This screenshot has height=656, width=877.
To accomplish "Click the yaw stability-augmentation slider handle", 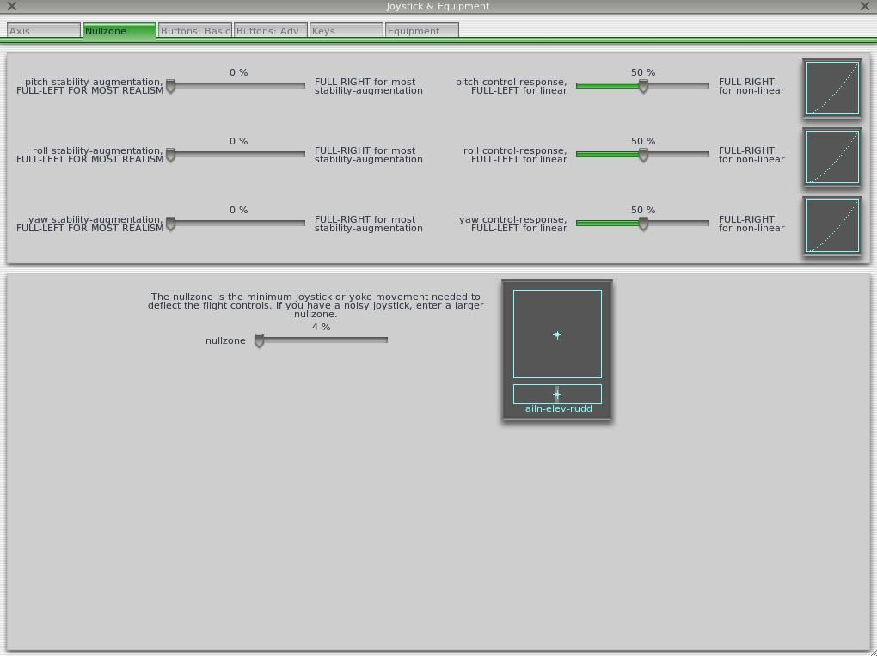I will coord(170,224).
